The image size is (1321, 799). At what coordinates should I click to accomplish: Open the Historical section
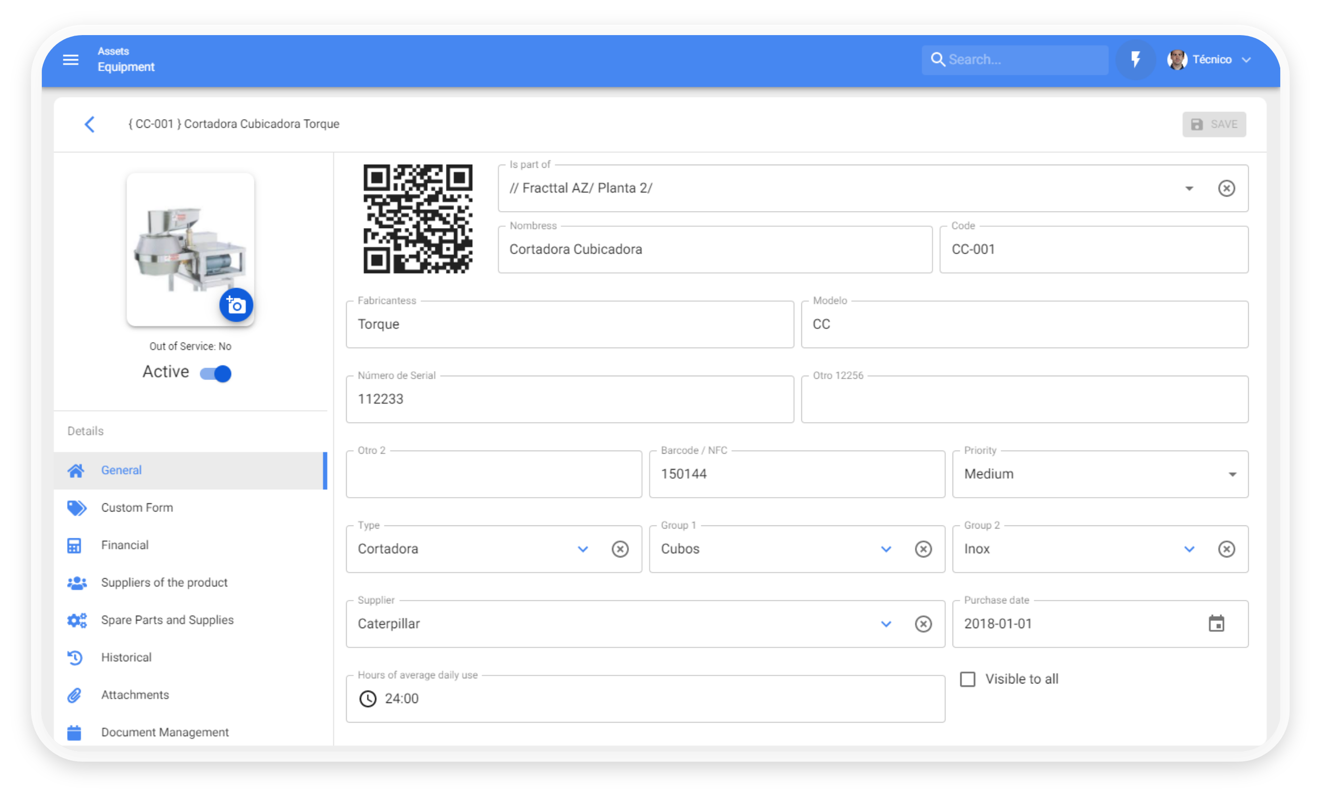(126, 658)
